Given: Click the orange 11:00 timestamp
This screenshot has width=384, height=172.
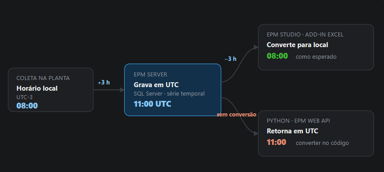Looking at the screenshot, I should (x=276, y=142).
